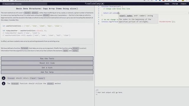Click the console.log line in the editor

pyautogui.click(x=139, y=22)
